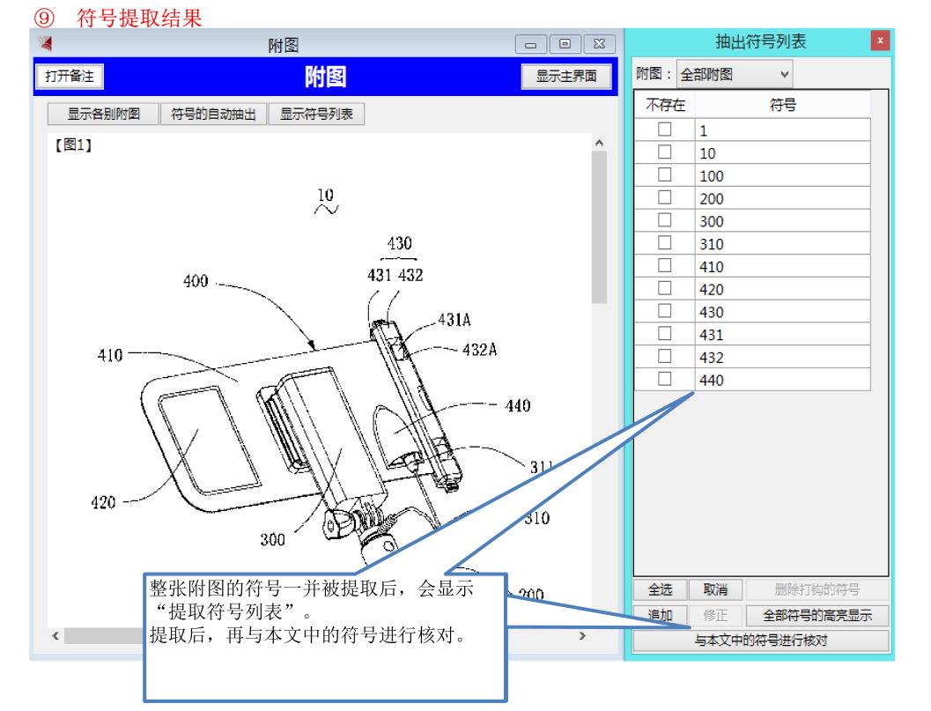Image resolution: width=931 pixels, height=711 pixels.
Task: Click the 打开备注 button
Action: (70, 77)
